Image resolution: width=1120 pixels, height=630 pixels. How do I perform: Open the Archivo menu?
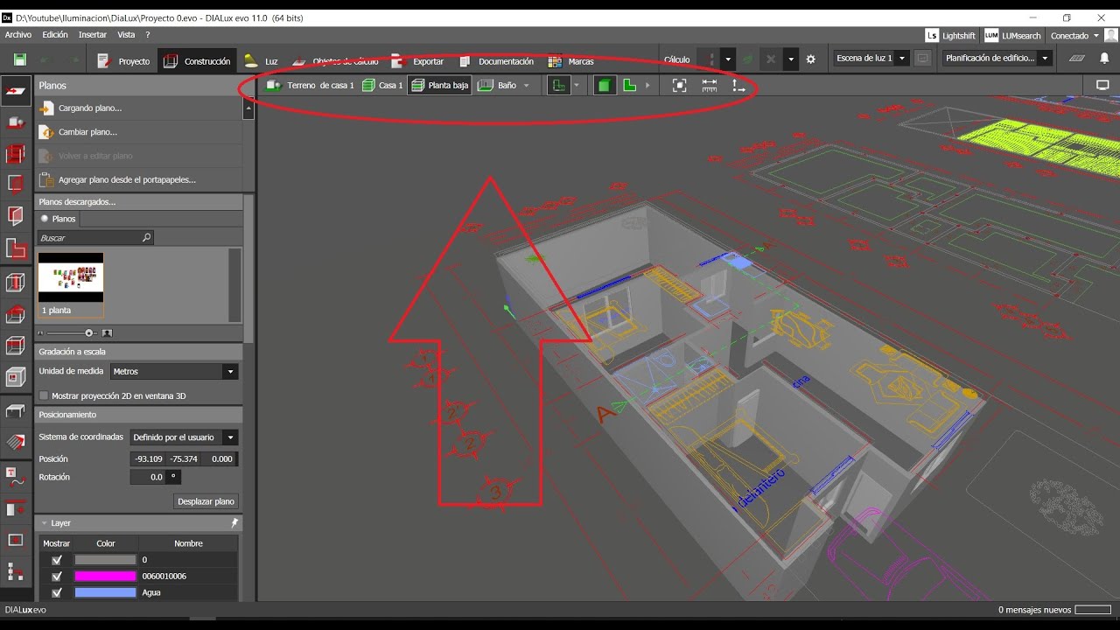point(18,35)
